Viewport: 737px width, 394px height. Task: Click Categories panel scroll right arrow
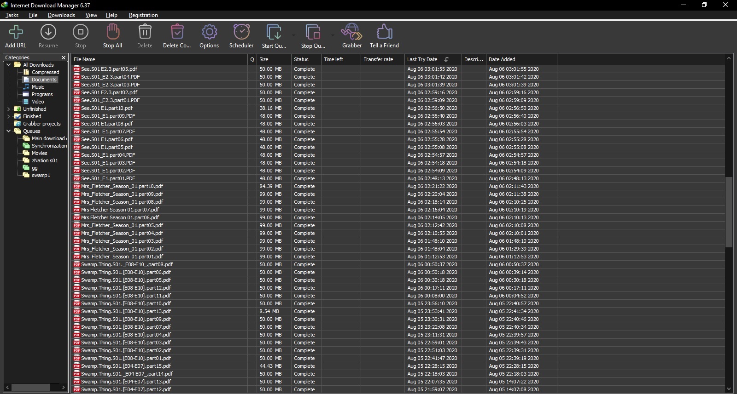point(64,387)
